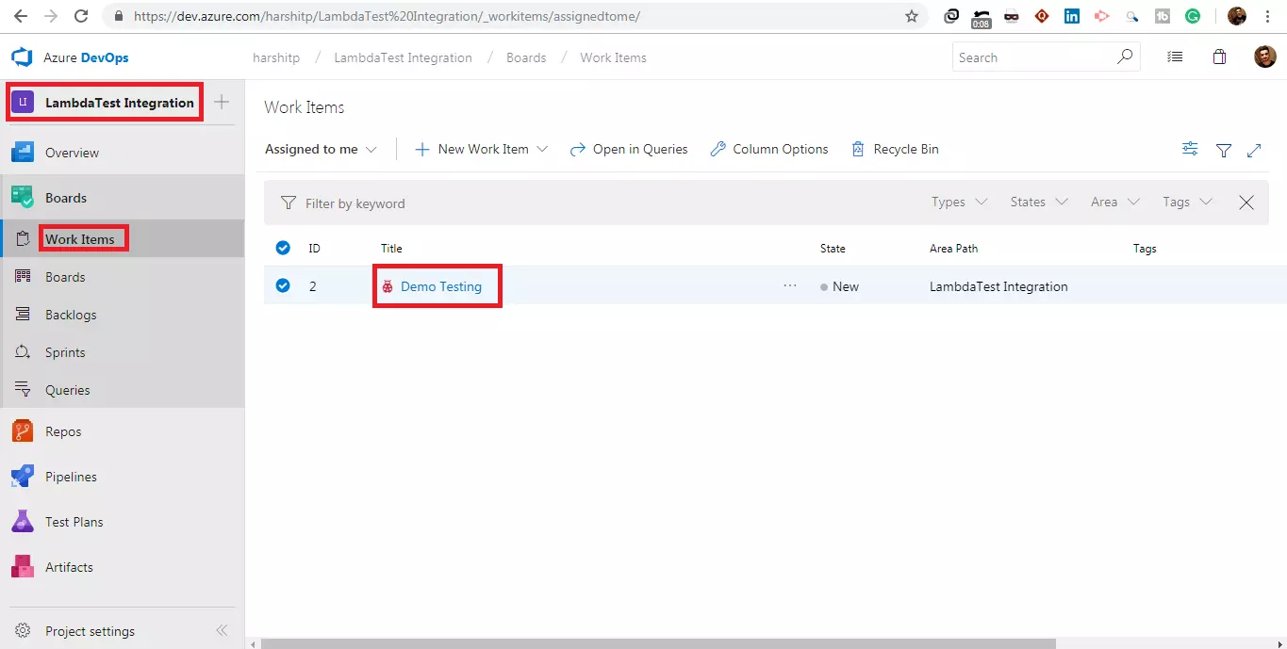1287x649 pixels.
Task: Select Overview in the sidebar
Action: 72,152
